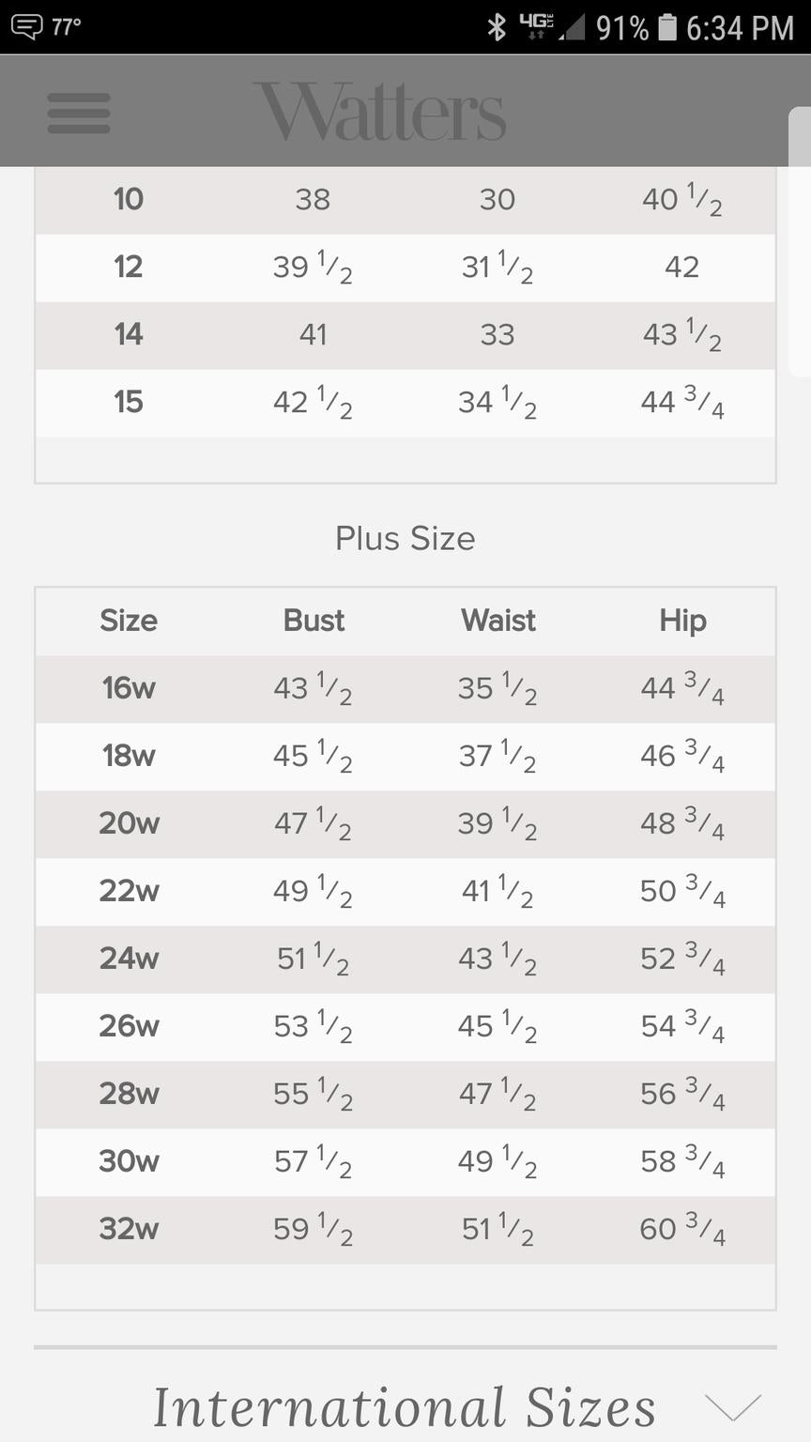Tap the size 15 row label
Screen dimensions: 811x1442
pyautogui.click(x=129, y=403)
